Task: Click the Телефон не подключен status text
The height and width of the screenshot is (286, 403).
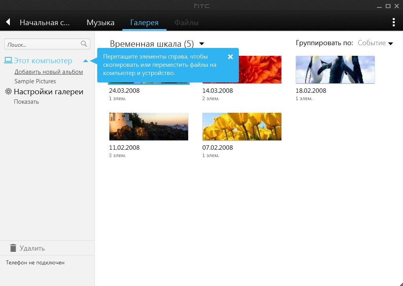Action: click(x=35, y=263)
